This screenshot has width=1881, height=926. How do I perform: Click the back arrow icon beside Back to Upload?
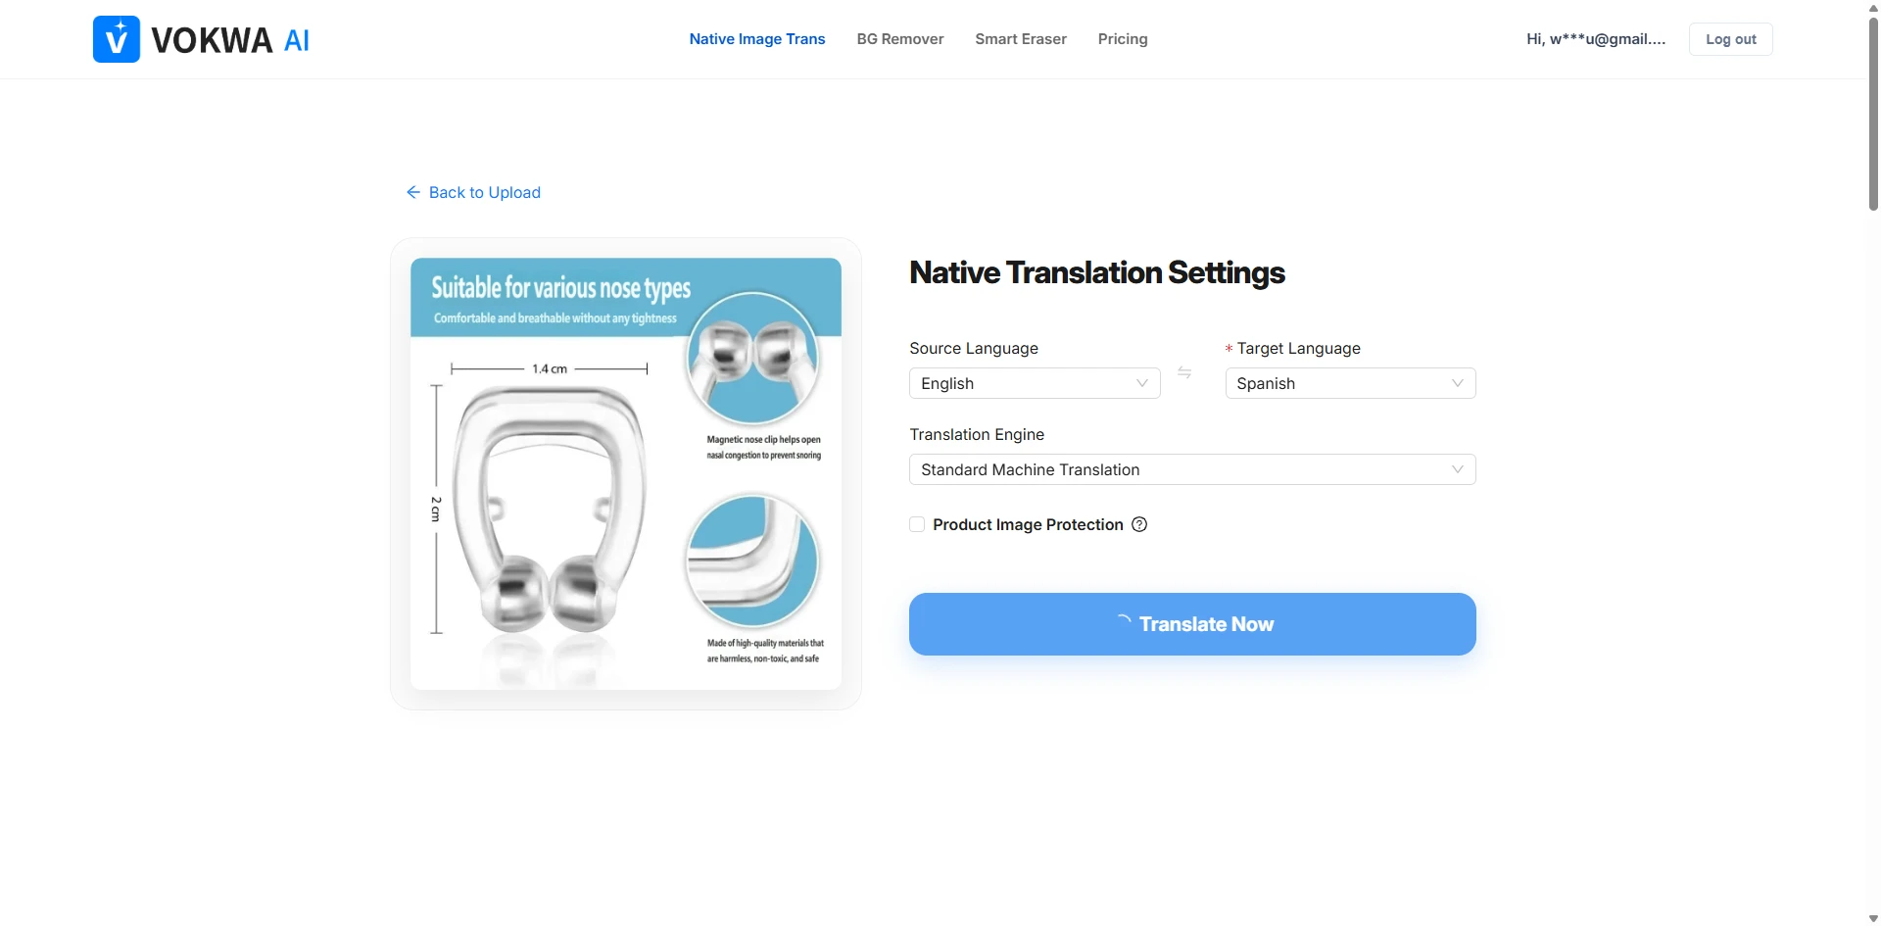[x=413, y=192]
